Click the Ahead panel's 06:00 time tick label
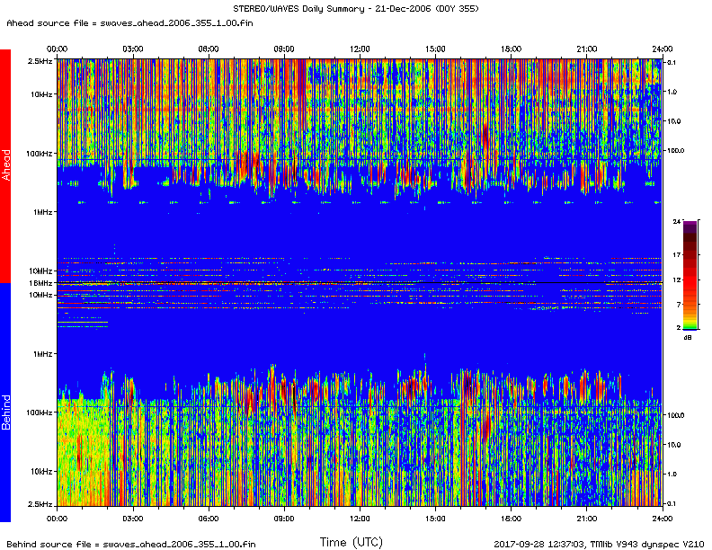Screen dimensions: 712x550 click(x=209, y=49)
